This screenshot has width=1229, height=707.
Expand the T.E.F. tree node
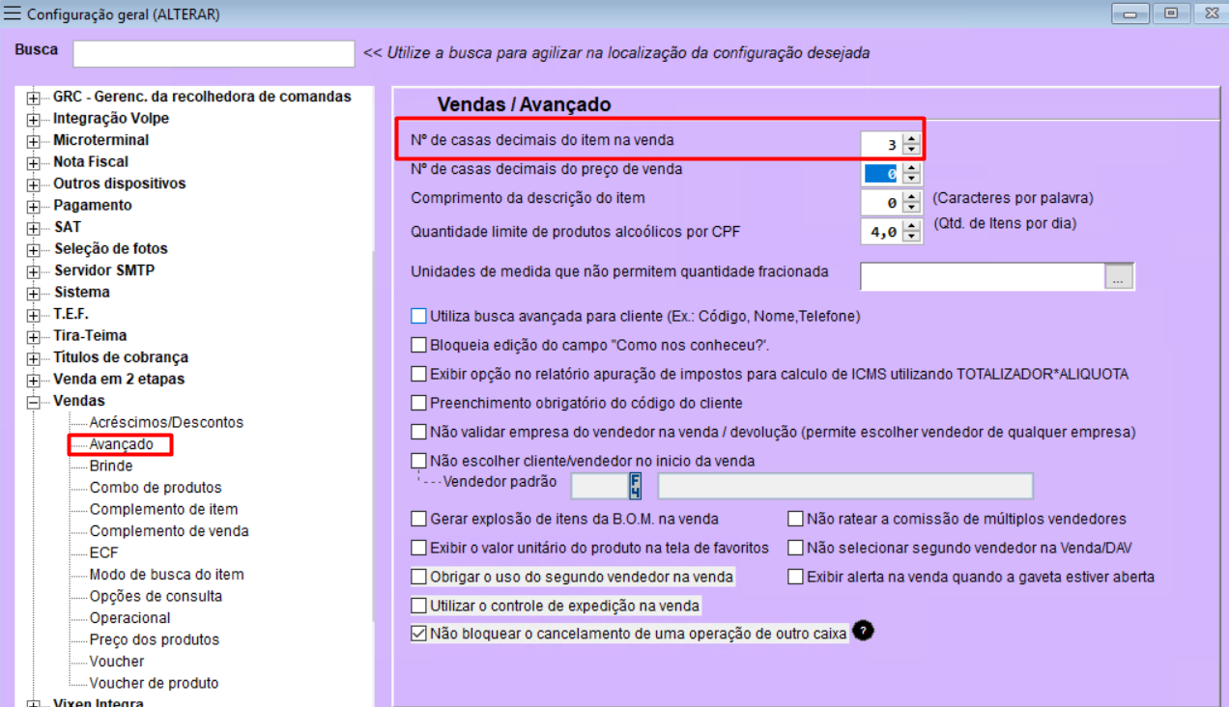coord(34,315)
